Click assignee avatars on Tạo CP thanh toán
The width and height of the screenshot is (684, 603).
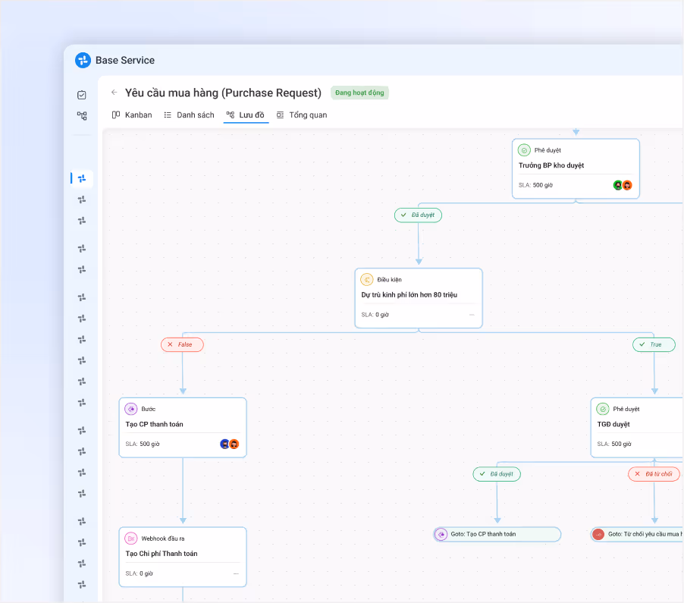point(230,444)
